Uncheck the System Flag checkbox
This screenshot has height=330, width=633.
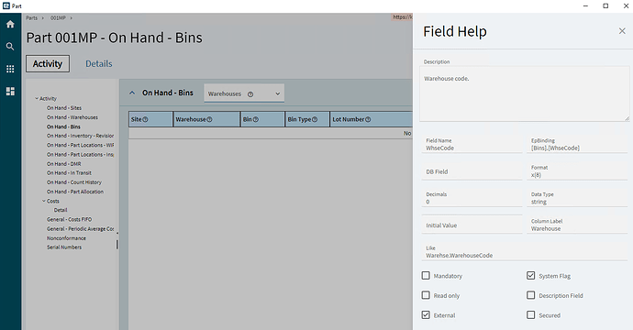(x=531, y=276)
